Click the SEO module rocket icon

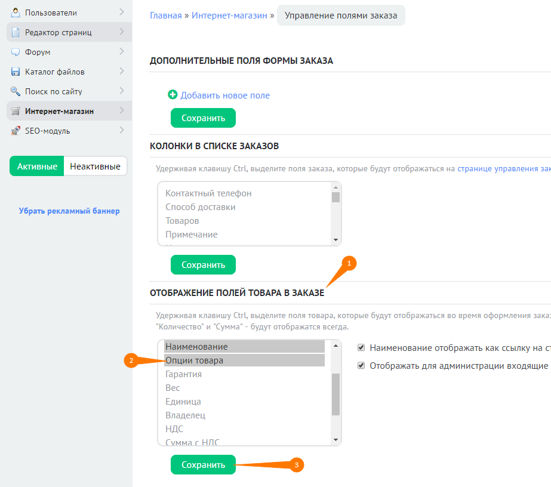click(16, 131)
